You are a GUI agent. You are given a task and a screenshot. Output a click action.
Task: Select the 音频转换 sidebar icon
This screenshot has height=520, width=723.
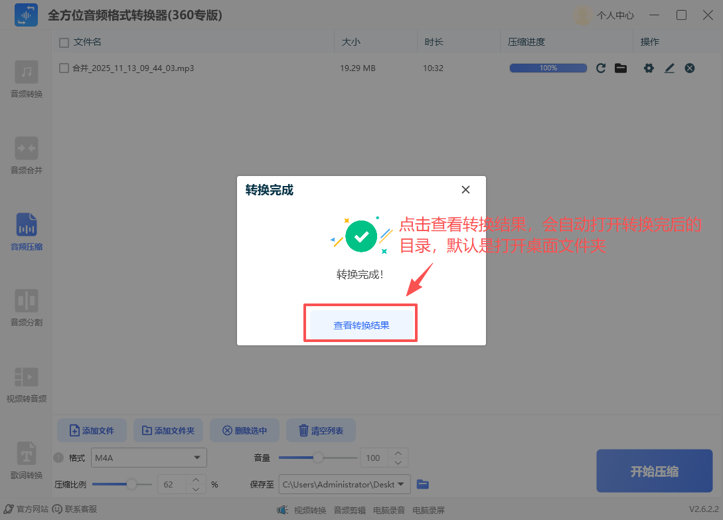point(26,80)
